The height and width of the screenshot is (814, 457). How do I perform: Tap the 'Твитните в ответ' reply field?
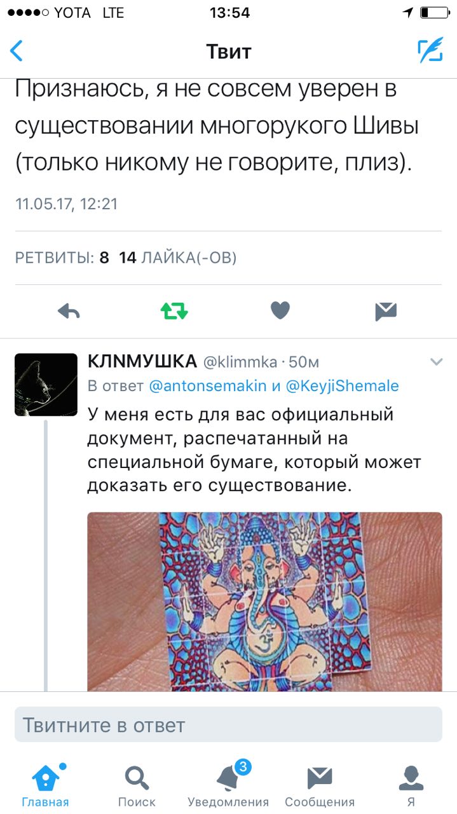point(228,724)
